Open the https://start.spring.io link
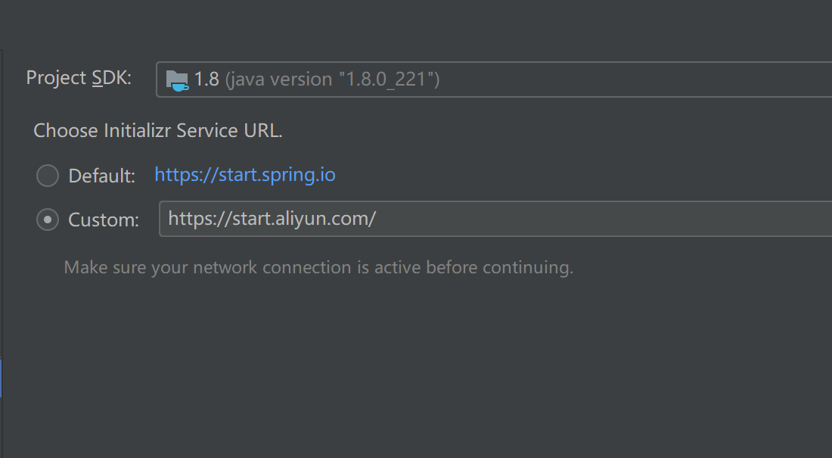 tap(244, 175)
